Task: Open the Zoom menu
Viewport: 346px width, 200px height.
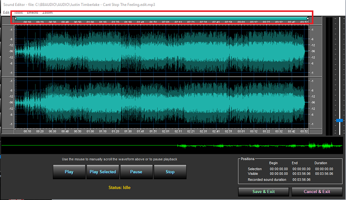Action: [47, 12]
